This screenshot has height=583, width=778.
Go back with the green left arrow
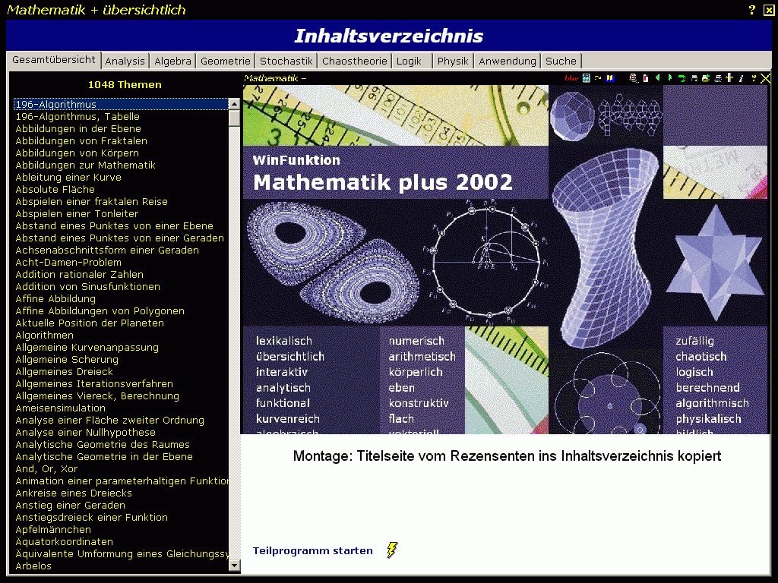[x=657, y=78]
